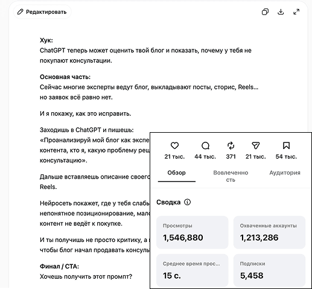Open the Охваченные аккаунты card
Viewport: 312px width, 289px height.
tap(269, 232)
